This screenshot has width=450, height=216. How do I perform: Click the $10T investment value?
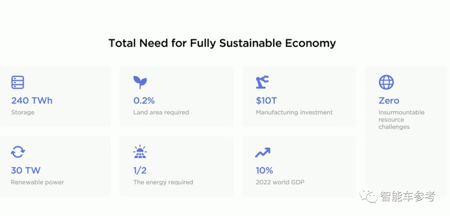tap(266, 101)
